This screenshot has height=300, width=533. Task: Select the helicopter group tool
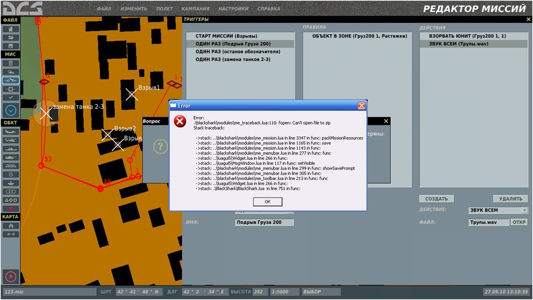click(x=11, y=140)
